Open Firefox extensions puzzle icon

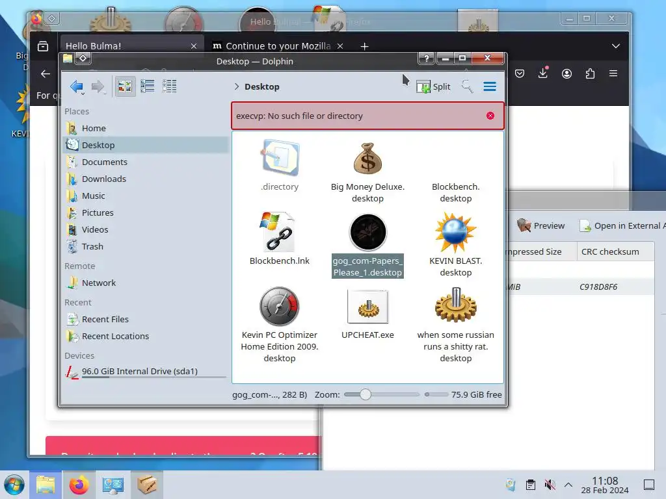pos(590,74)
